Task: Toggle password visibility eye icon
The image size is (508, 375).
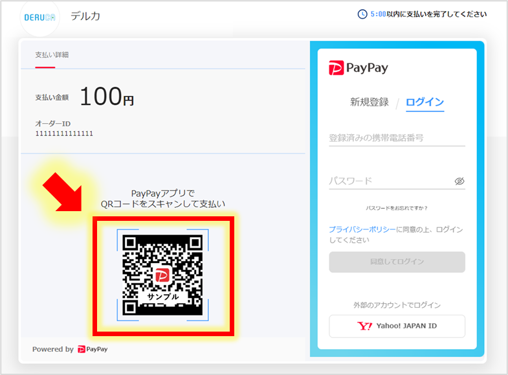Action: click(x=459, y=181)
